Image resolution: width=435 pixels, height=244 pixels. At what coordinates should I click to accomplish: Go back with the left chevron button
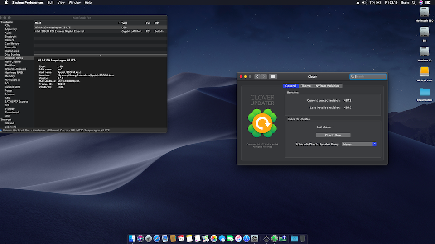[x=257, y=77]
